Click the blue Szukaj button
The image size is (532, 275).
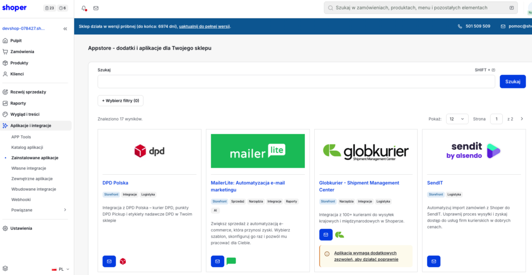click(513, 82)
